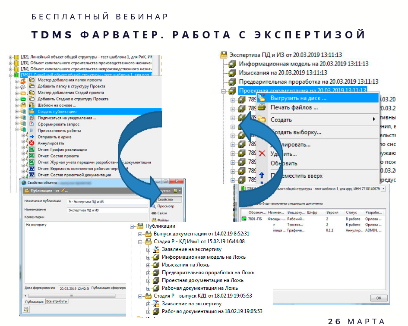Click the red X delete icon
This screenshot has height=326, width=408.
(263, 154)
